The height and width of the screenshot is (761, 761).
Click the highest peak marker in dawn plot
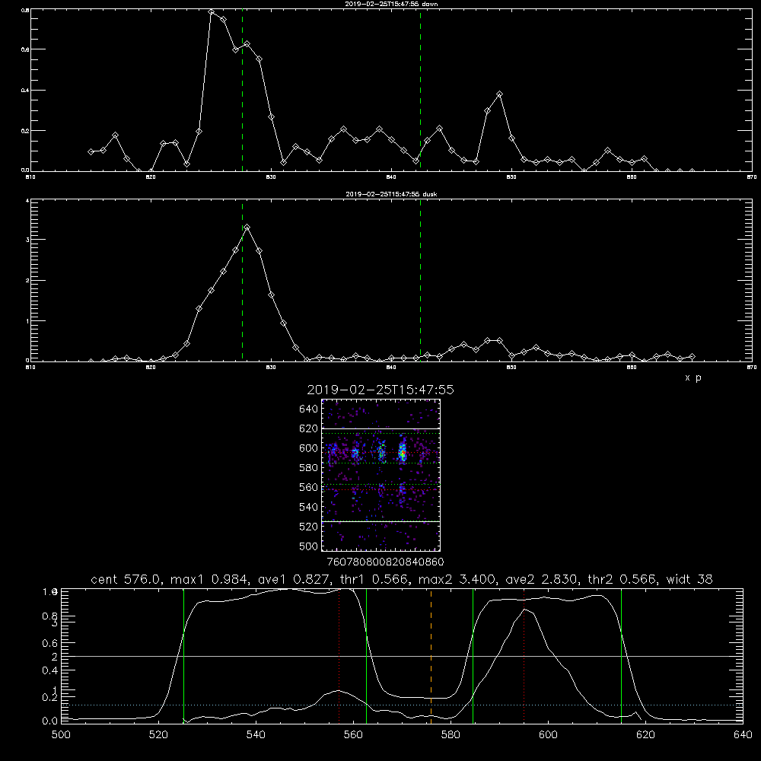click(x=211, y=11)
